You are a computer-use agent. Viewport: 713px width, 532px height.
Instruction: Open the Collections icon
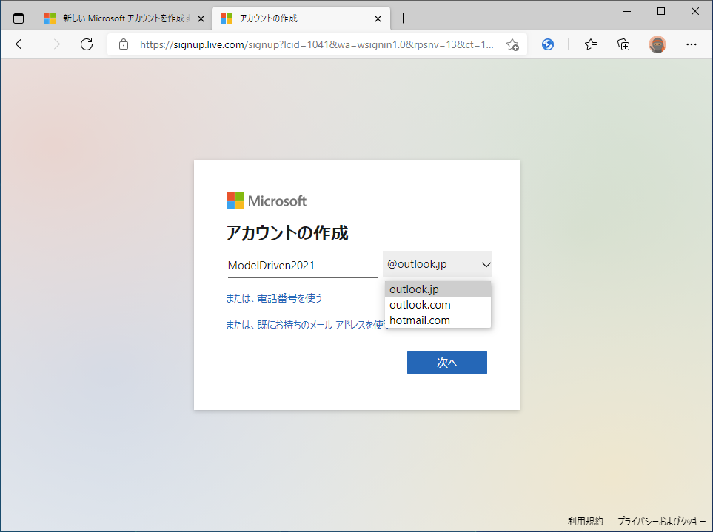[x=623, y=44]
